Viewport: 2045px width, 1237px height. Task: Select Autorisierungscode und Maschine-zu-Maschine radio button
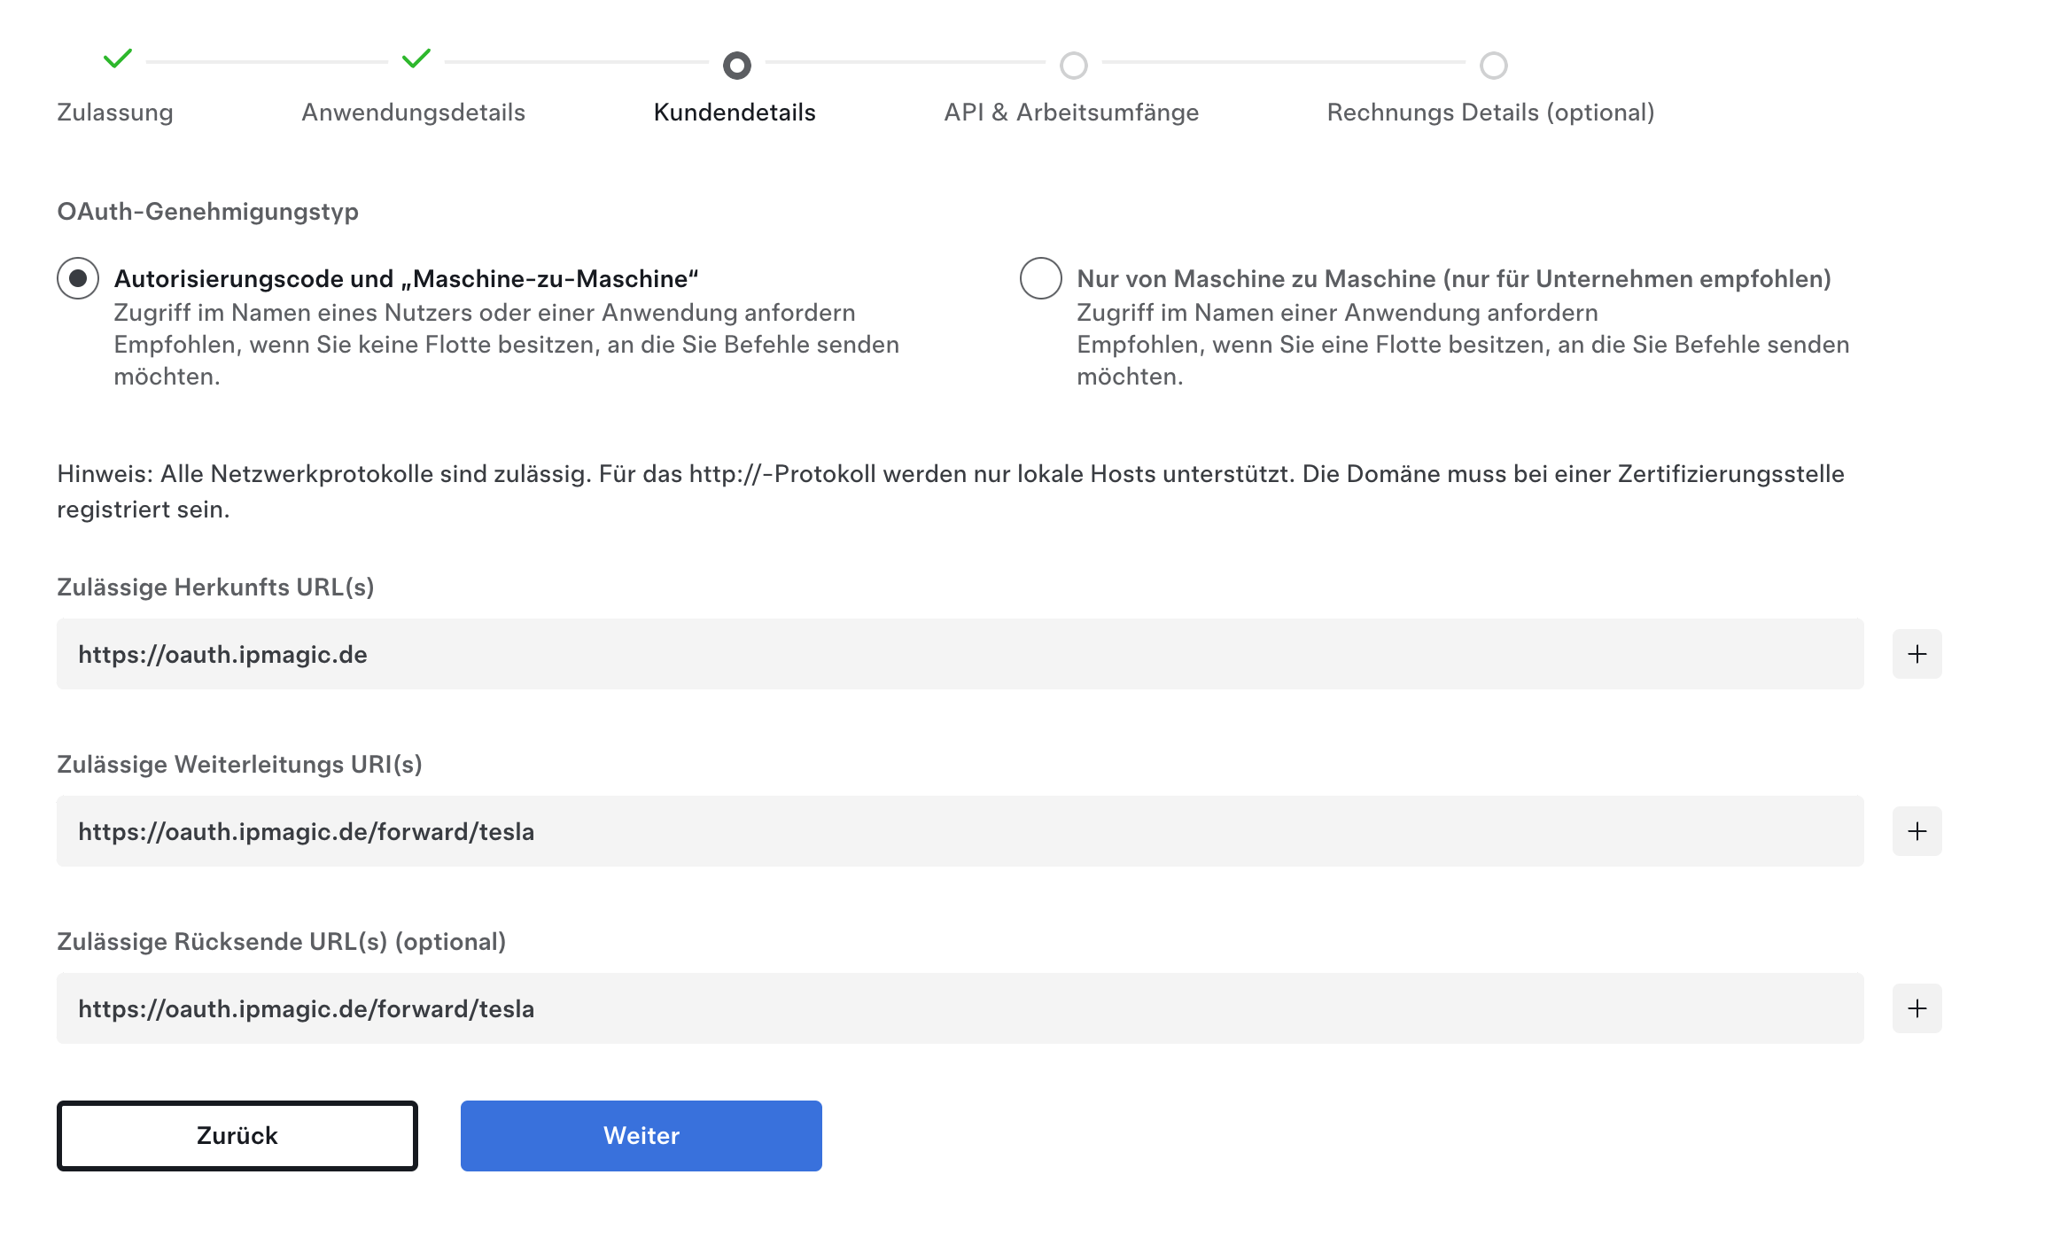[78, 278]
